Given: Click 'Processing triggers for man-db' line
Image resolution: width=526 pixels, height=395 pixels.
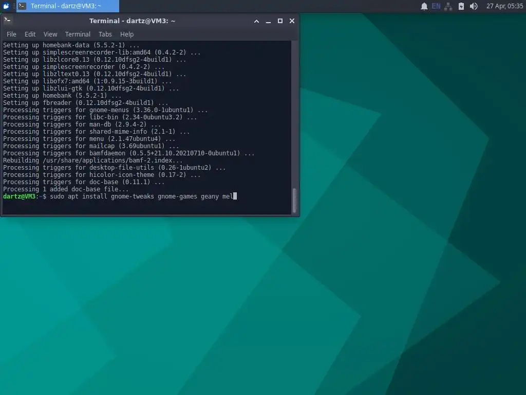Looking at the screenshot, I should pyautogui.click(x=82, y=124).
